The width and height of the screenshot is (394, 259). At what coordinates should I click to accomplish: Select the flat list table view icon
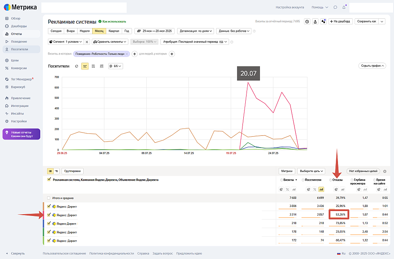tap(50, 171)
